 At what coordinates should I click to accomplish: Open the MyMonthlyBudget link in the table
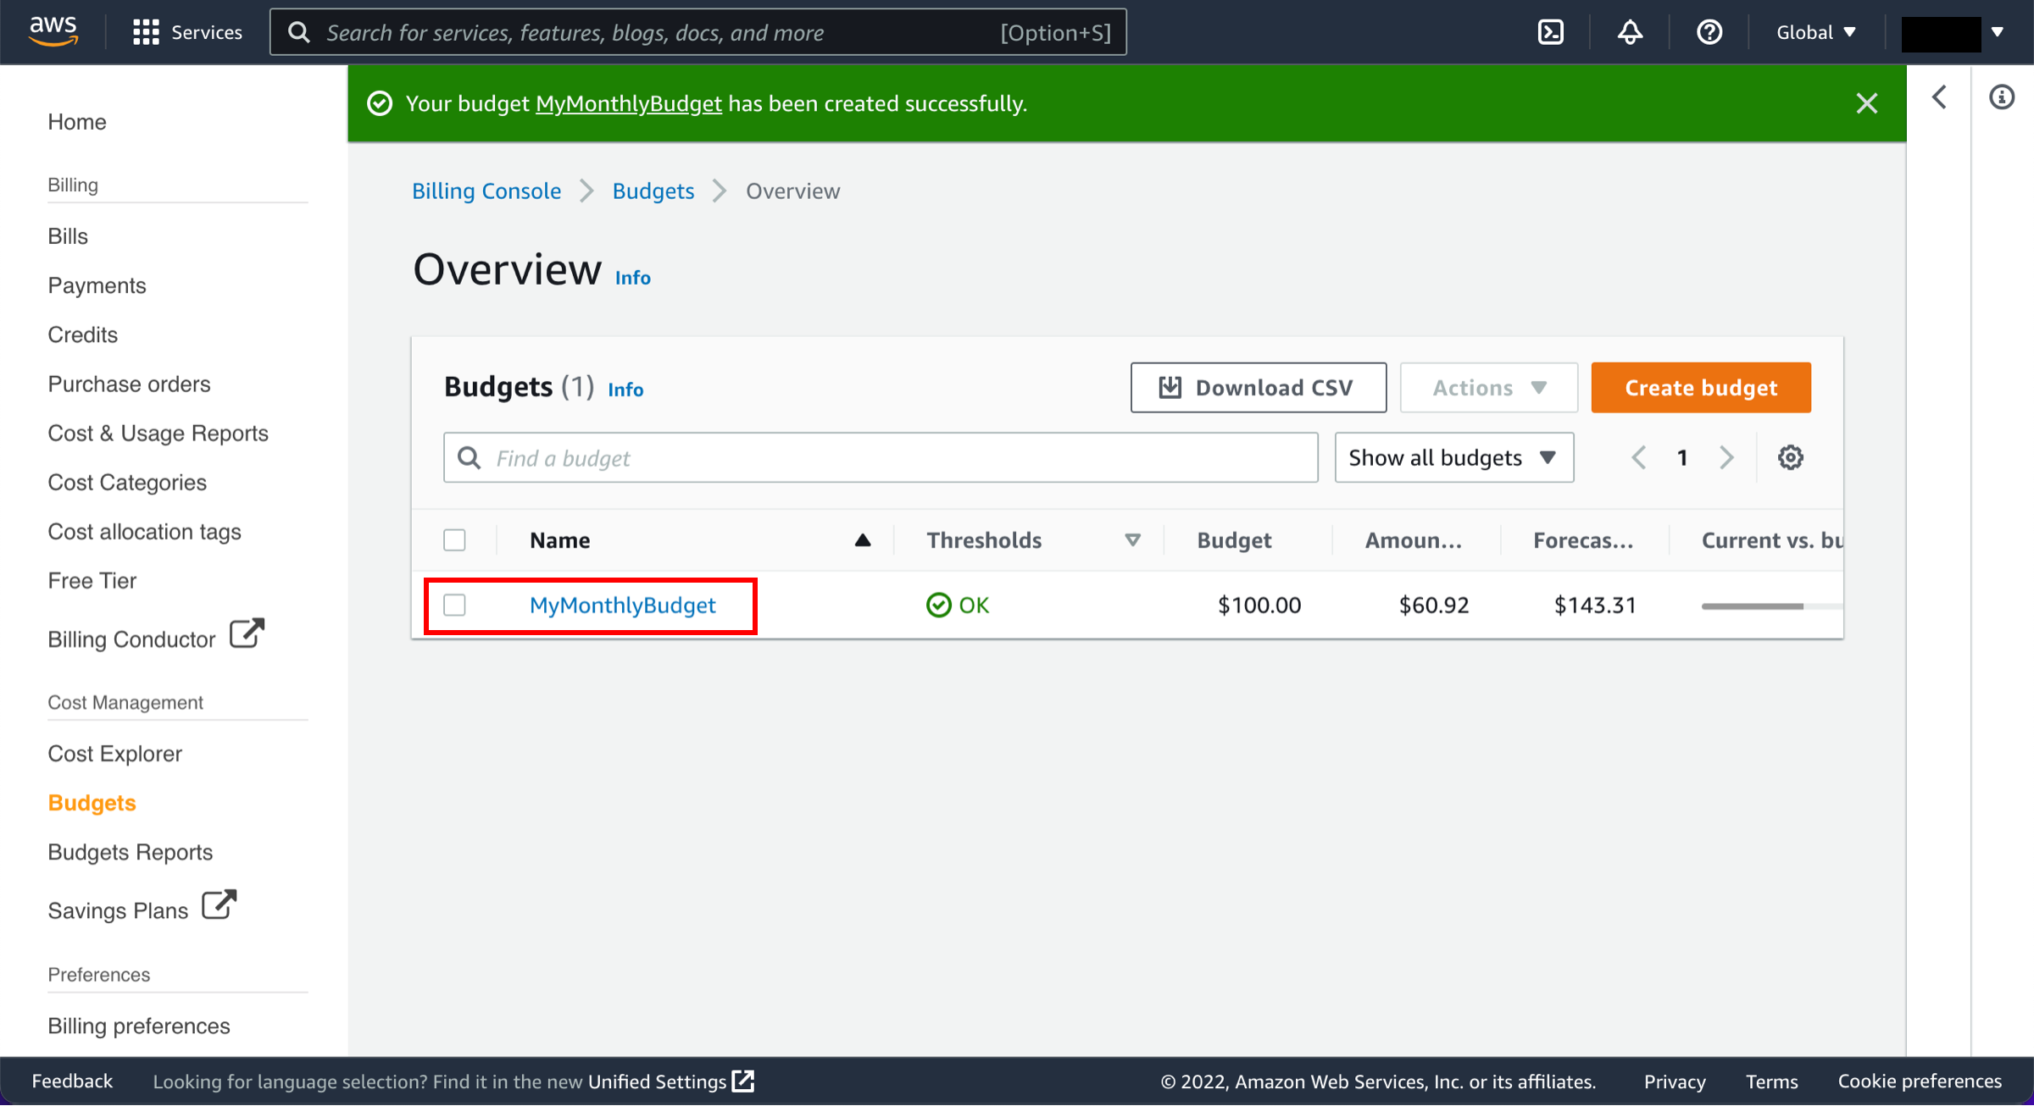(x=622, y=605)
